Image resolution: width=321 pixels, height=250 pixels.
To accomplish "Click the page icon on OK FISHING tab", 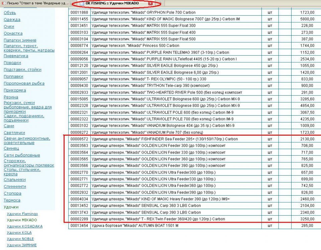I will pos(82,3).
